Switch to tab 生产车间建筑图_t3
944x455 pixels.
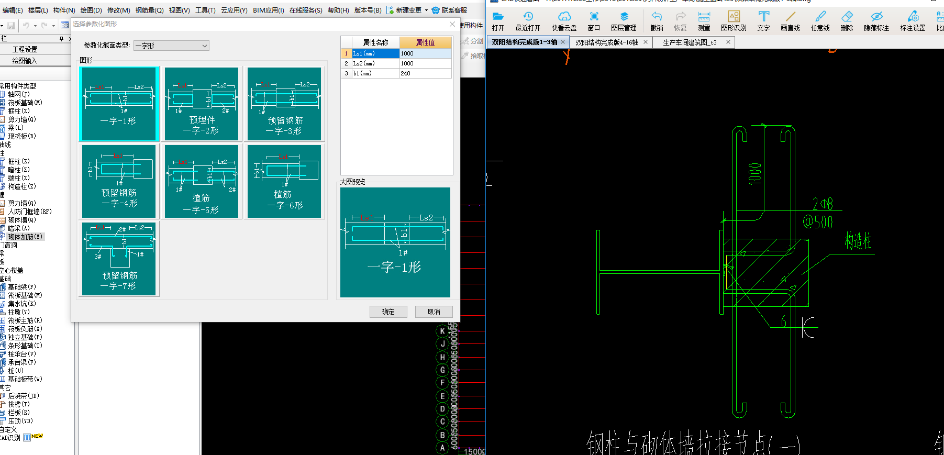click(x=690, y=42)
